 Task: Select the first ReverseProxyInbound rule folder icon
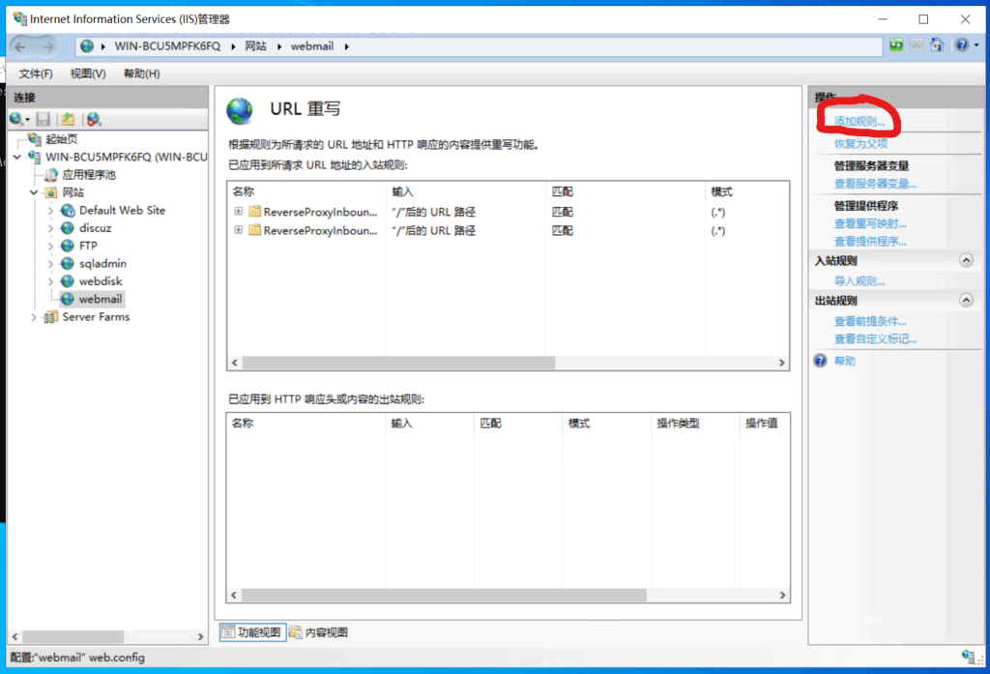(x=254, y=211)
